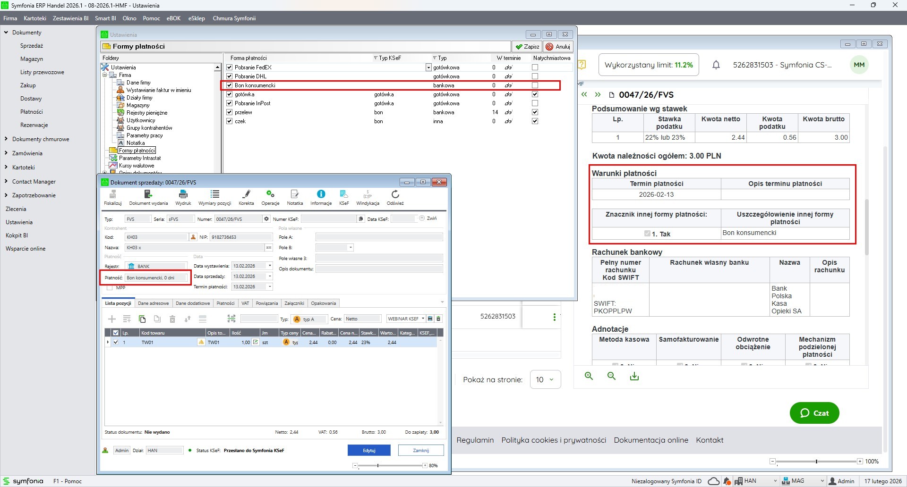Open the Data wystawienia date dropdown
The height and width of the screenshot is (487, 907).
tap(270, 266)
